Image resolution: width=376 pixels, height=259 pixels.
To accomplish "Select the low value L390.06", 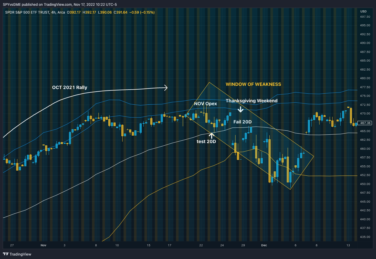I will pyautogui.click(x=104, y=12).
